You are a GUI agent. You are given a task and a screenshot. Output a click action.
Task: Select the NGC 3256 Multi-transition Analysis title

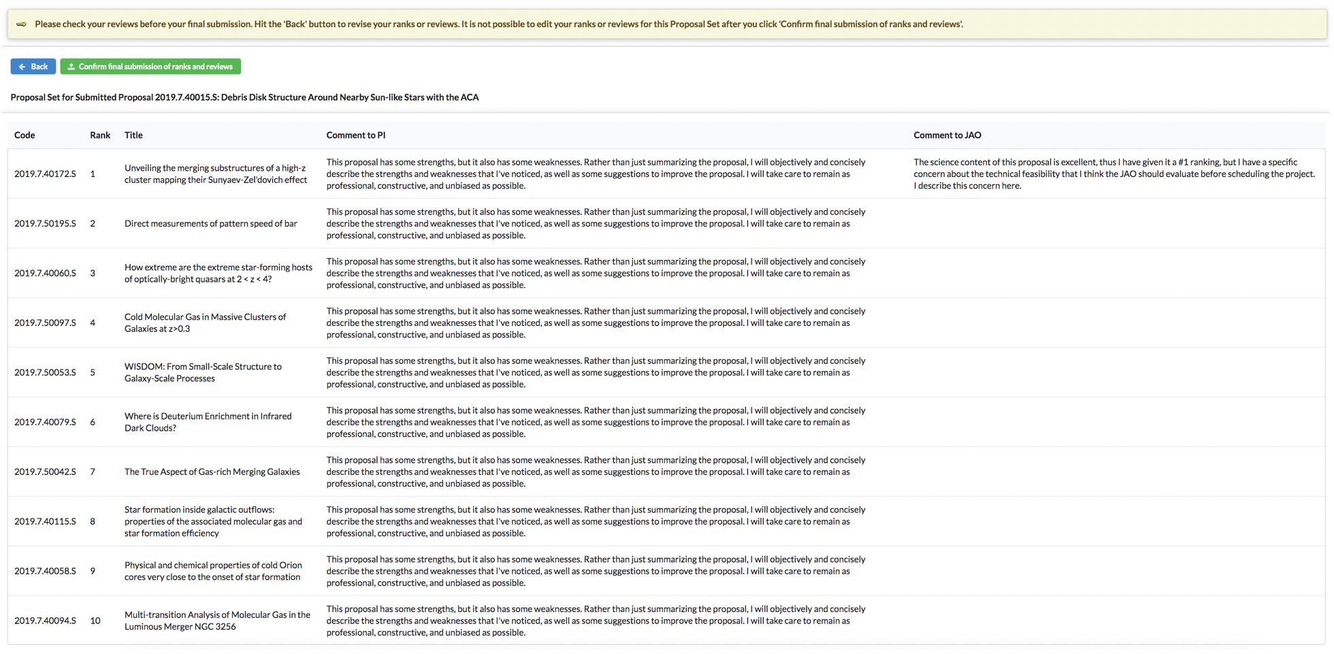pos(217,621)
